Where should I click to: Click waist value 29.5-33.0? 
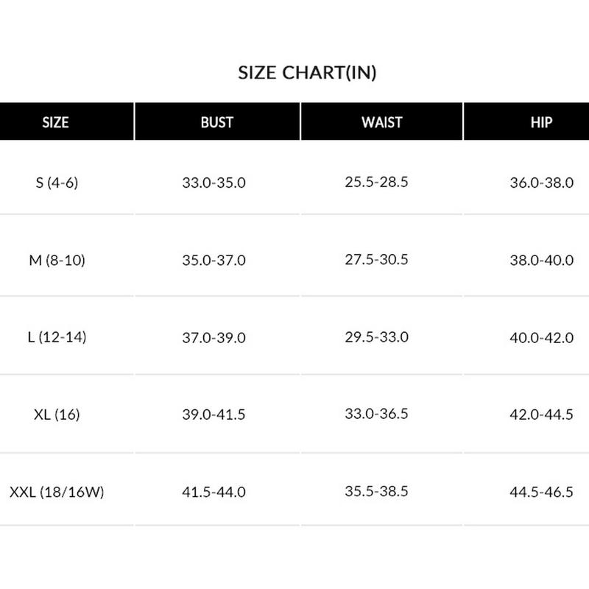pos(376,337)
